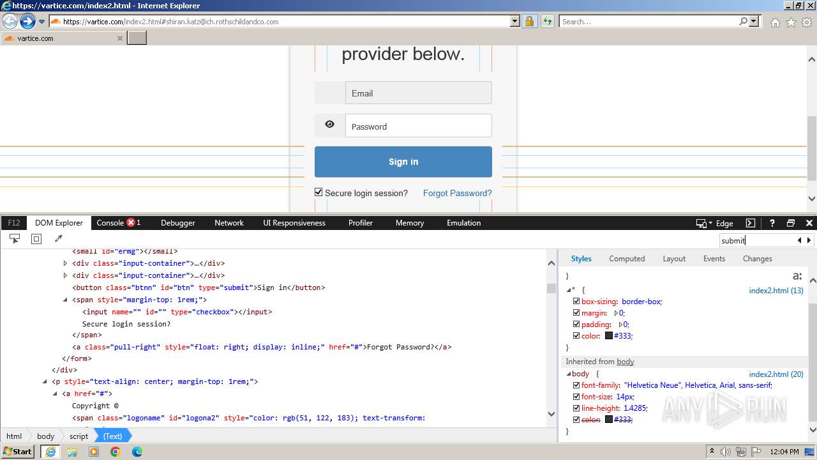Click the browser Back arrow button
Screen dimensions: 817x460
[10, 22]
